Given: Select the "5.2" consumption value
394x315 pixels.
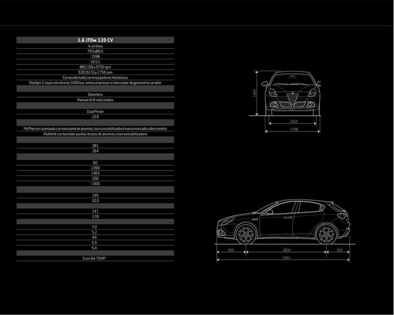Looking at the screenshot, I should coord(94,232).
